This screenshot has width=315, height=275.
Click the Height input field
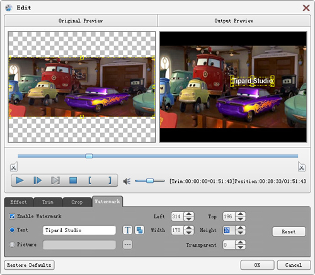pyautogui.click(x=229, y=230)
